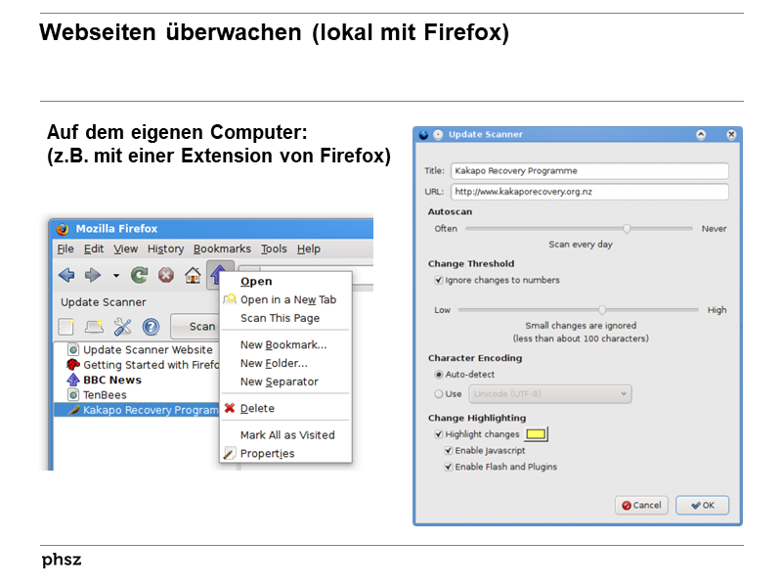Choose Open in a New Tab from context menu
Screen dimensions: 782x587
pos(288,298)
